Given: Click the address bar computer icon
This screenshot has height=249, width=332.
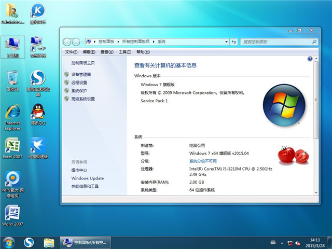Looking at the screenshot, I should coord(89,41).
